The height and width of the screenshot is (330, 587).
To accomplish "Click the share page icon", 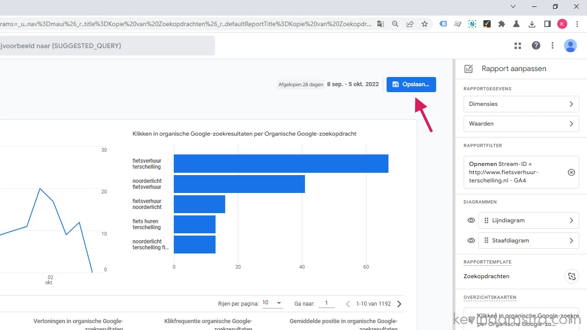I will pos(410,24).
